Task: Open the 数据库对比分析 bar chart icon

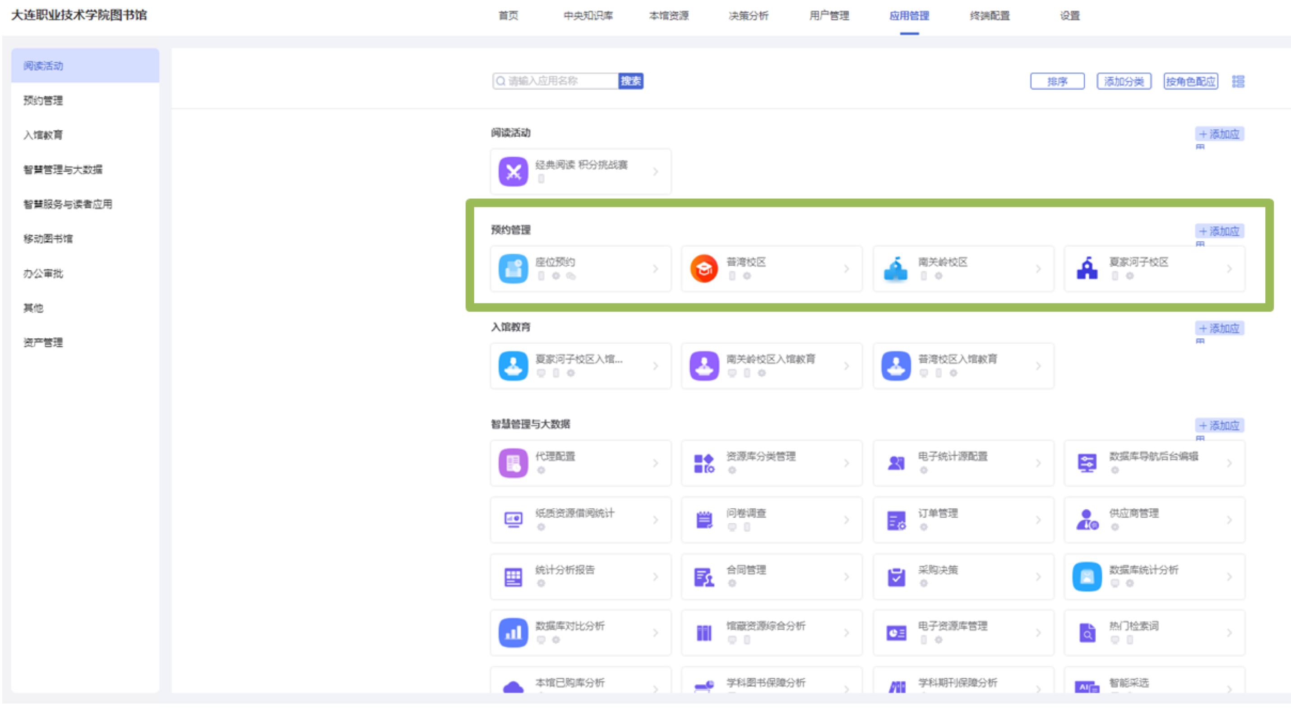Action: click(x=513, y=633)
